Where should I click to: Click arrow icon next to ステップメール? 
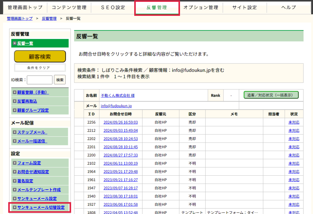click(x=15, y=132)
